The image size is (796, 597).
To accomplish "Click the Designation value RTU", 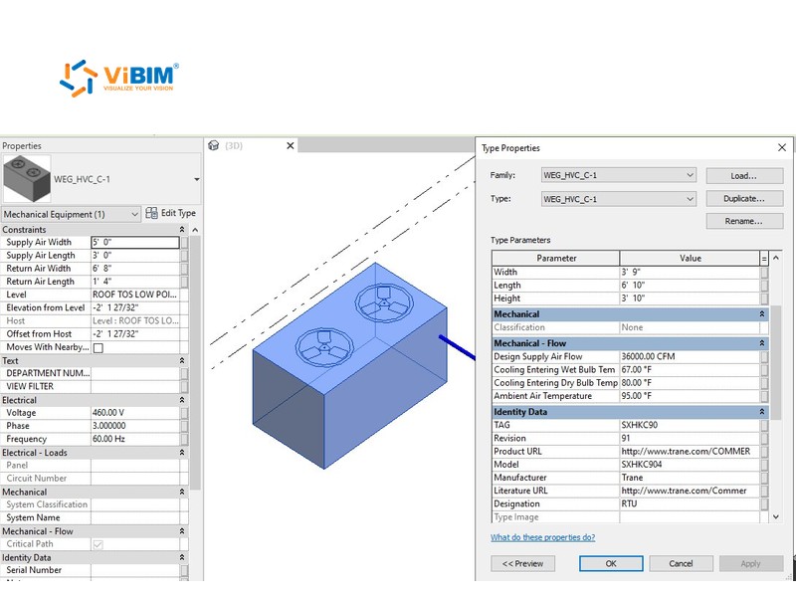I will (x=690, y=504).
